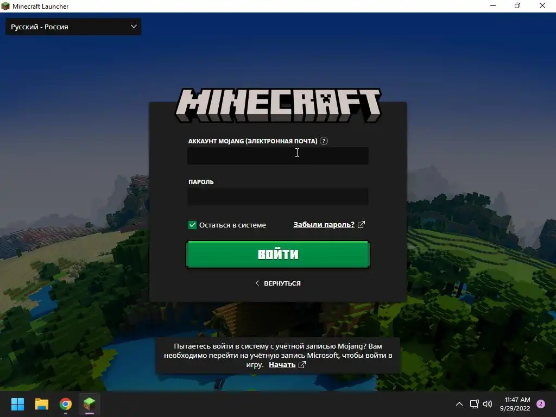556x417 pixels.
Task: Minimize the Minecraft Launcher window
Action: coord(493,5)
